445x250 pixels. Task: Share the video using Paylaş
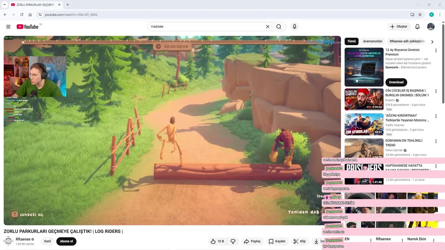[x=252, y=241]
